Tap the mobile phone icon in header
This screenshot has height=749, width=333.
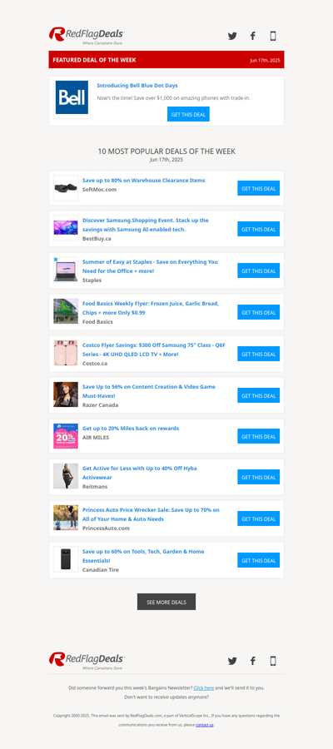click(x=273, y=36)
